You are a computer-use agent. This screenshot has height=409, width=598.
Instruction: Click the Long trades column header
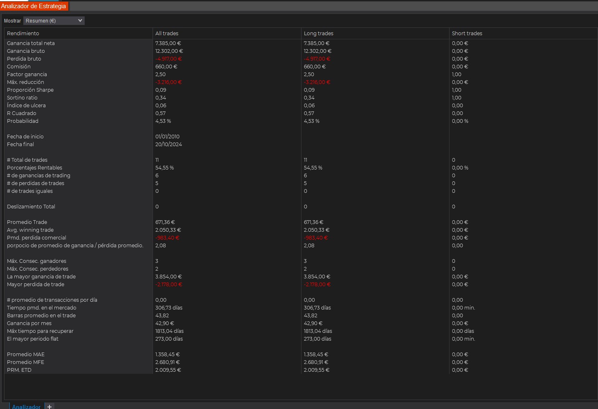click(x=318, y=33)
